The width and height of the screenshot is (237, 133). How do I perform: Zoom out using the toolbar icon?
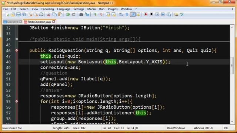coord(100,14)
